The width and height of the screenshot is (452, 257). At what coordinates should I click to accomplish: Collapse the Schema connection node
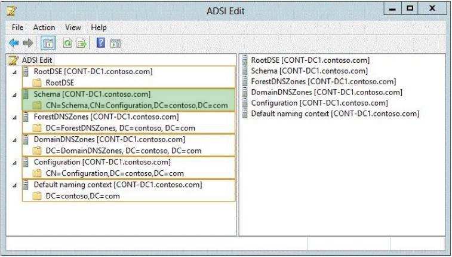(14, 95)
